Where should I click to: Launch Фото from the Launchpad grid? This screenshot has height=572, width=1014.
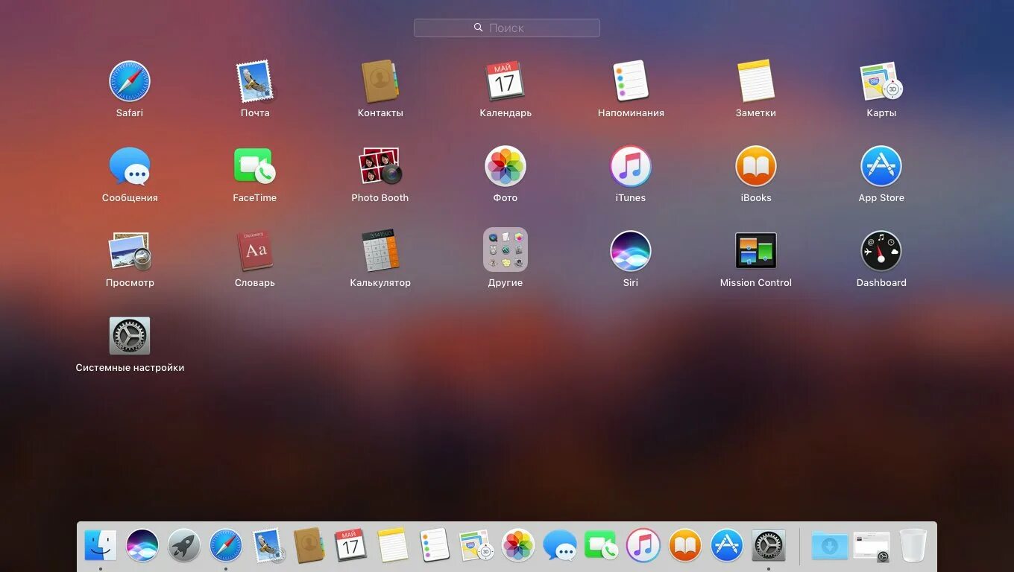(x=506, y=167)
